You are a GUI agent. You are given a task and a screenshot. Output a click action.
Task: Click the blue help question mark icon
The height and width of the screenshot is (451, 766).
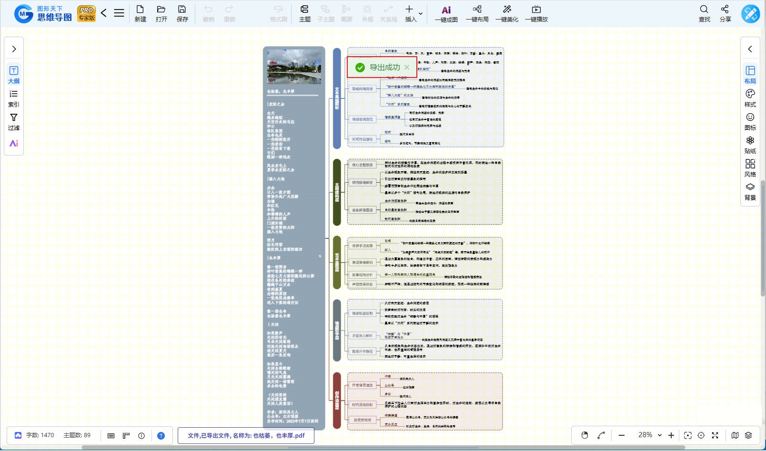pyautogui.click(x=161, y=435)
